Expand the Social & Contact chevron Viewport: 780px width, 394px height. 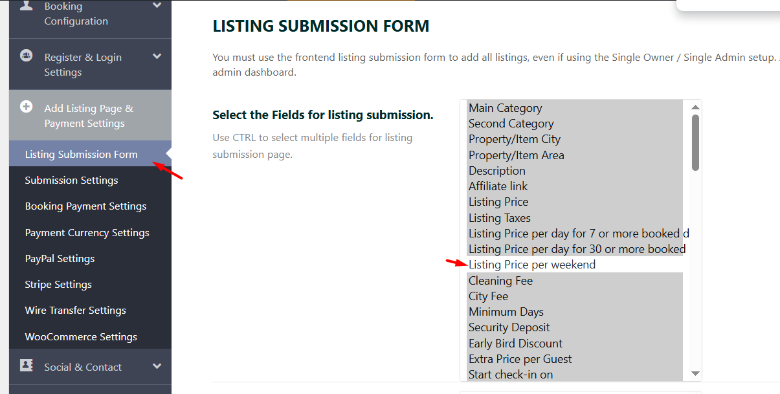157,366
